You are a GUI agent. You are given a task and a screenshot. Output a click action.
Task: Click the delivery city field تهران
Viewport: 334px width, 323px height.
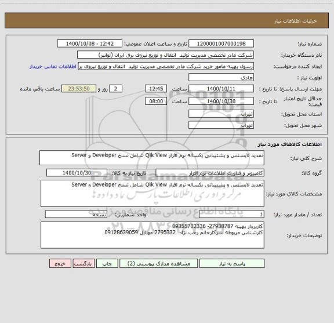(221, 125)
